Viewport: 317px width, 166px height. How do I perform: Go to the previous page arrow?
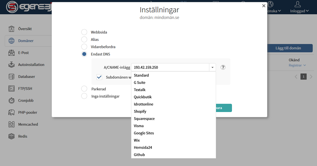tap(296, 77)
